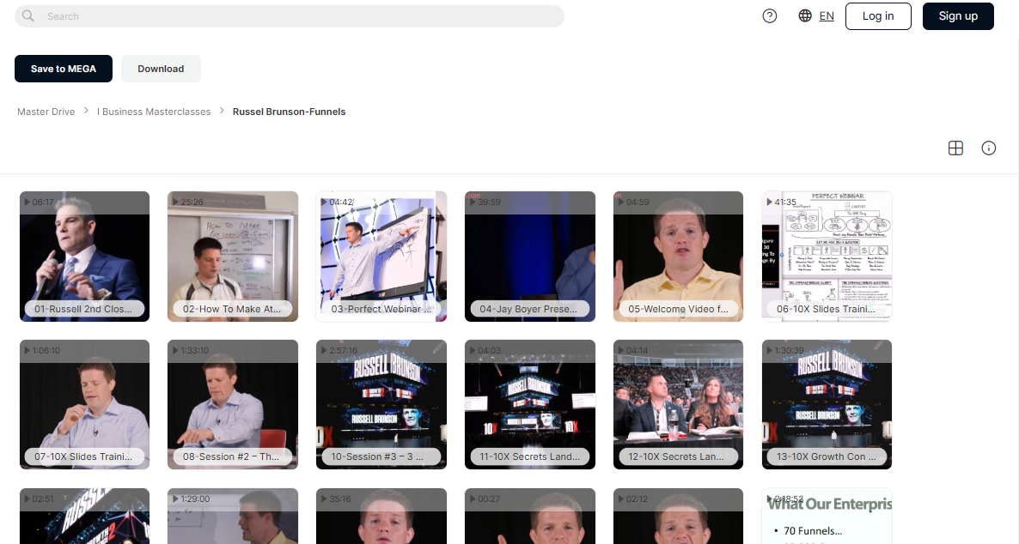
Task: Open the 02:51 duration video thumbnail
Action: tap(84, 516)
